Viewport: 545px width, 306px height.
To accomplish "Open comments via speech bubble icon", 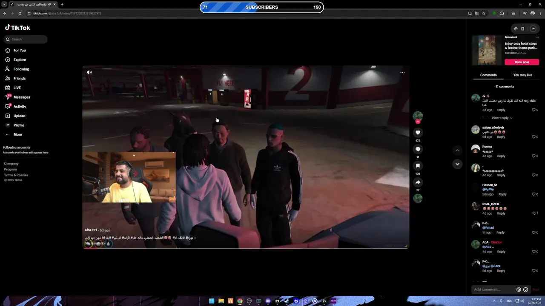I will point(418,149).
